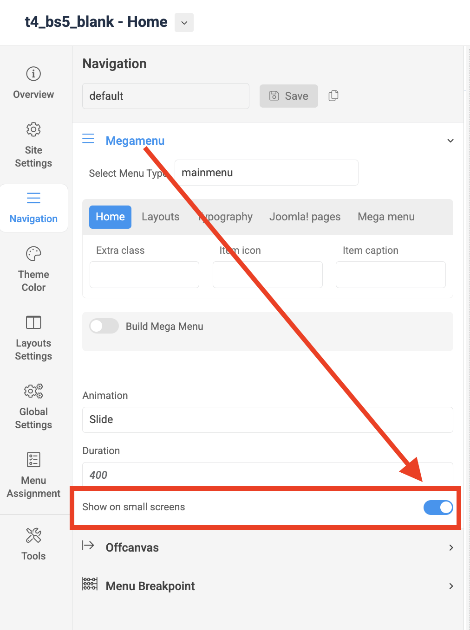Image resolution: width=470 pixels, height=630 pixels.
Task: Click the Item caption input field
Action: [x=391, y=275]
